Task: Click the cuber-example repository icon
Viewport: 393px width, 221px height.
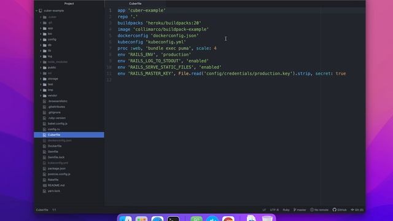Action: (41, 11)
